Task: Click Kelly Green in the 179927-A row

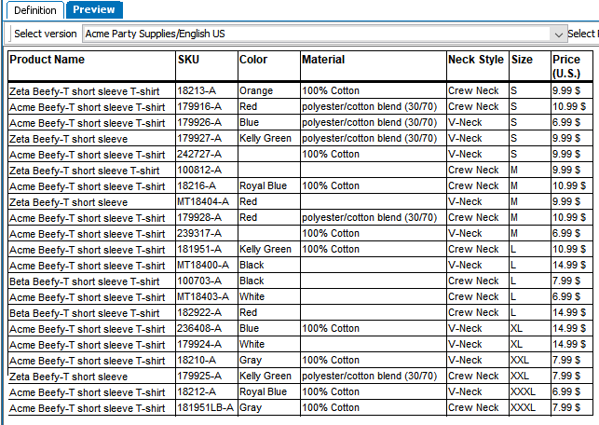Action: [x=265, y=139]
